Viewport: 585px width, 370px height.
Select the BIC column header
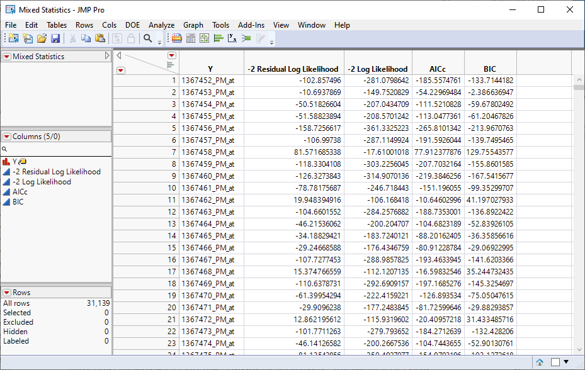coord(490,69)
